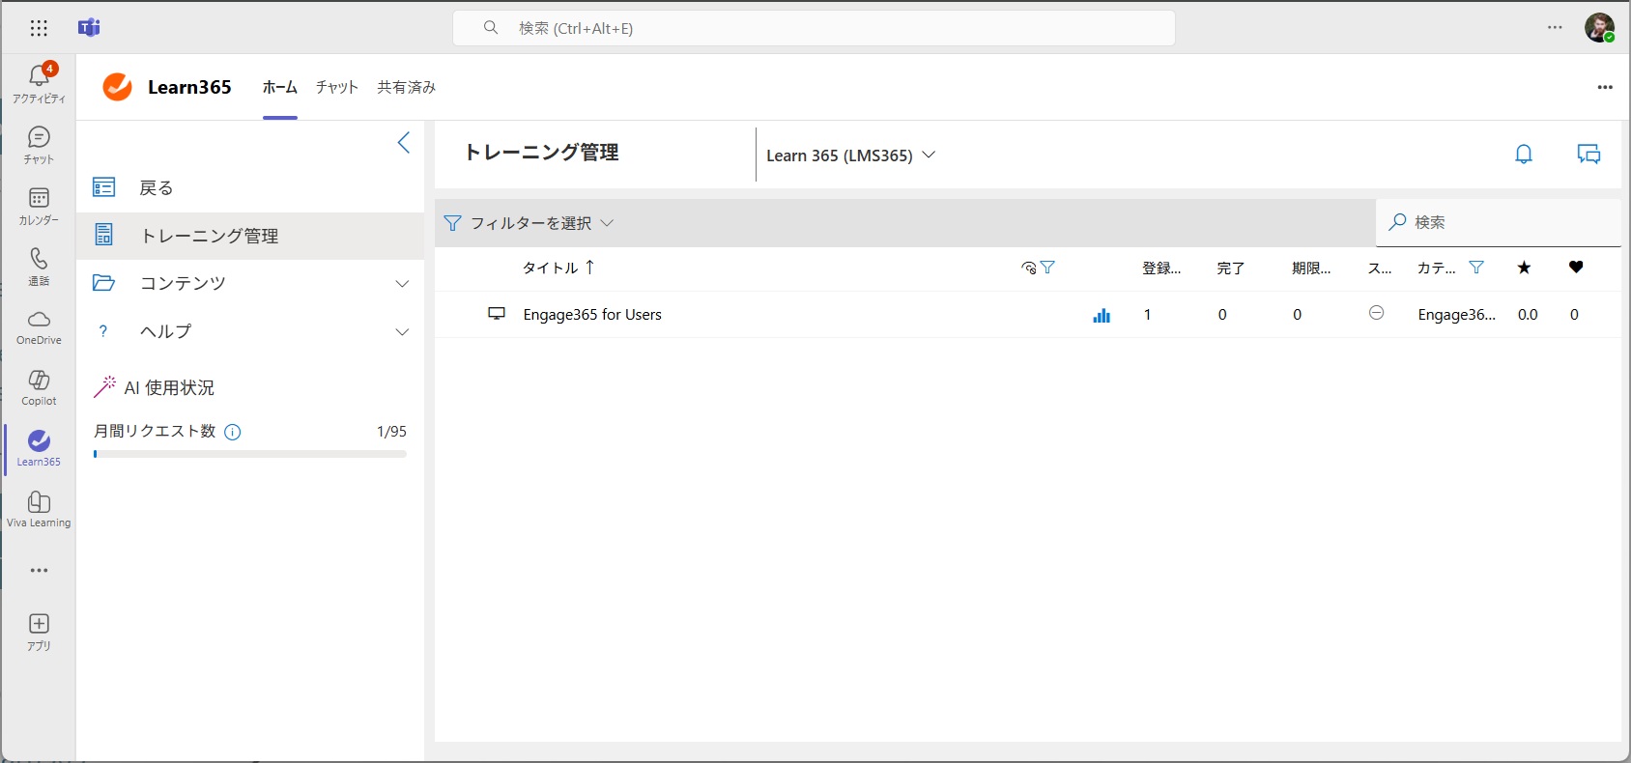
Task: Click the Learn365 orange logo
Action: [118, 87]
